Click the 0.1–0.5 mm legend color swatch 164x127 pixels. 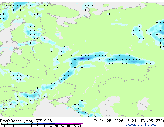(x=4, y=124)
